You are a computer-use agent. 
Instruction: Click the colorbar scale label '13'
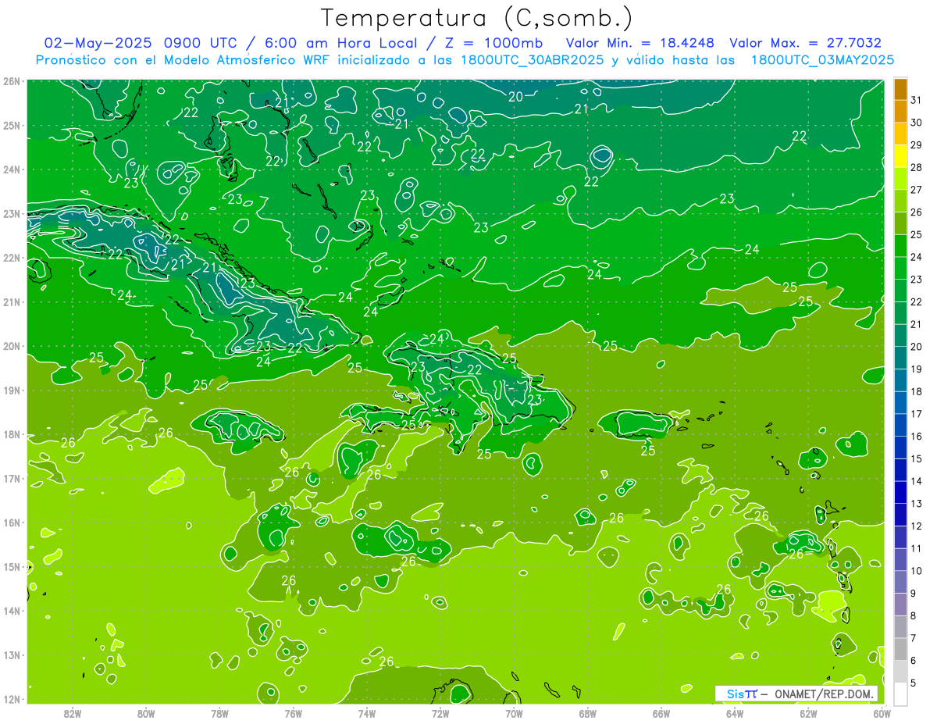coord(917,504)
